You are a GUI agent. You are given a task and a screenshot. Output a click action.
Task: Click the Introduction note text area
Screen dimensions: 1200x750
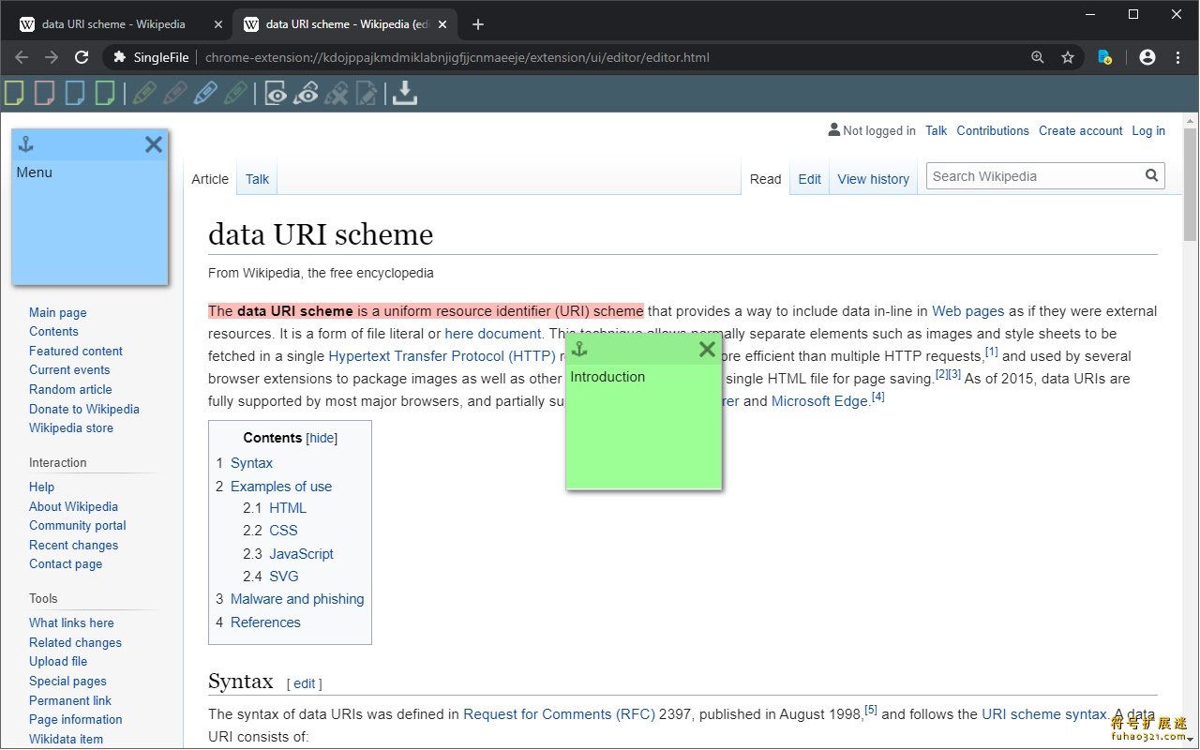coord(644,425)
